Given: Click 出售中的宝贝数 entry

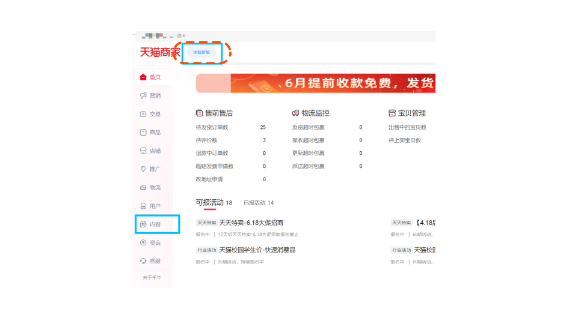Looking at the screenshot, I should (408, 127).
